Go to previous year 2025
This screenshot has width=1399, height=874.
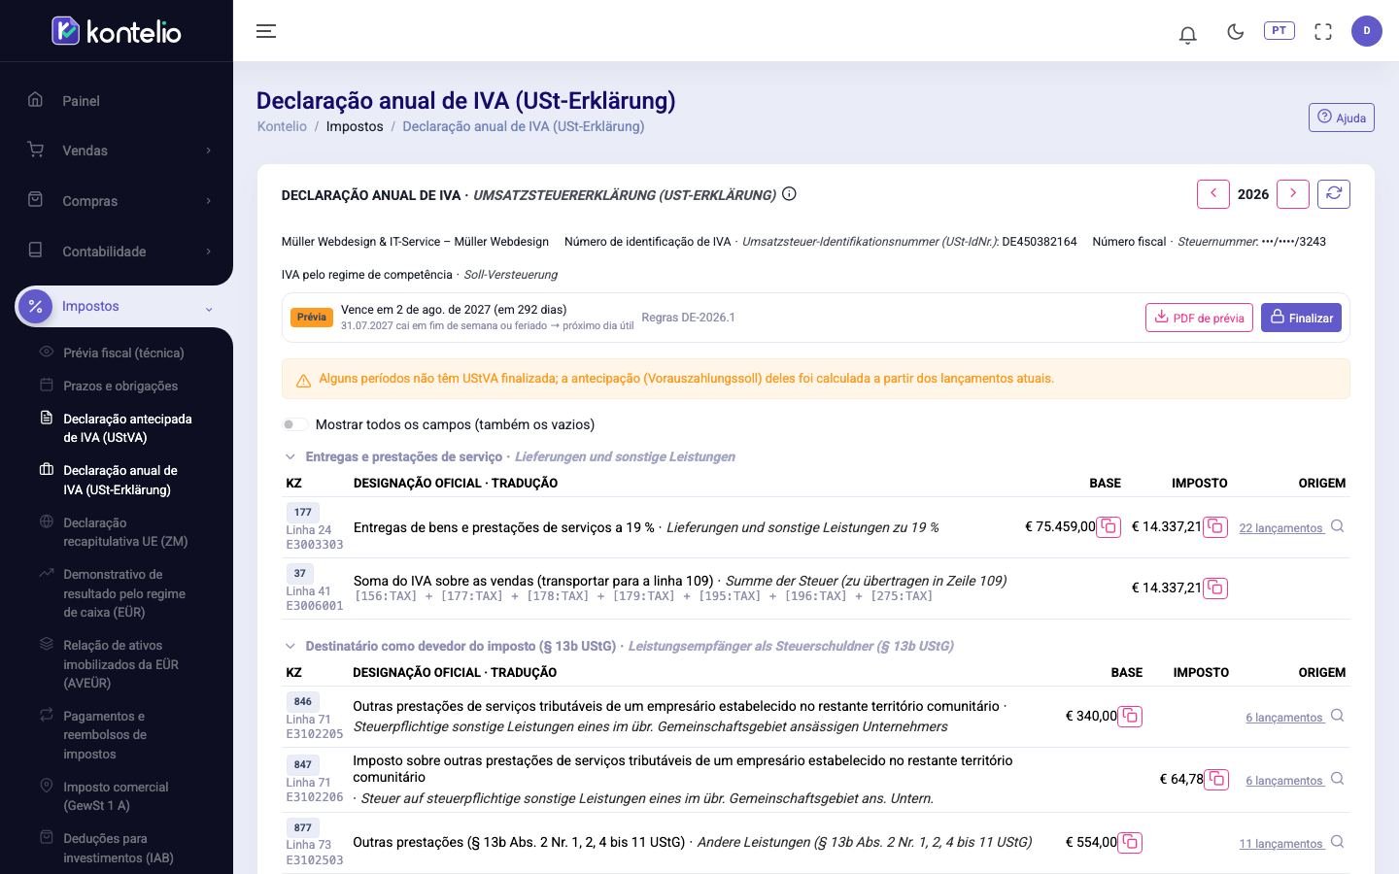pyautogui.click(x=1213, y=194)
